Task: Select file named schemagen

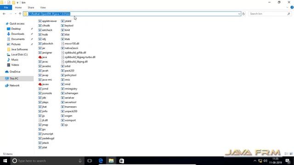Action: (71, 93)
